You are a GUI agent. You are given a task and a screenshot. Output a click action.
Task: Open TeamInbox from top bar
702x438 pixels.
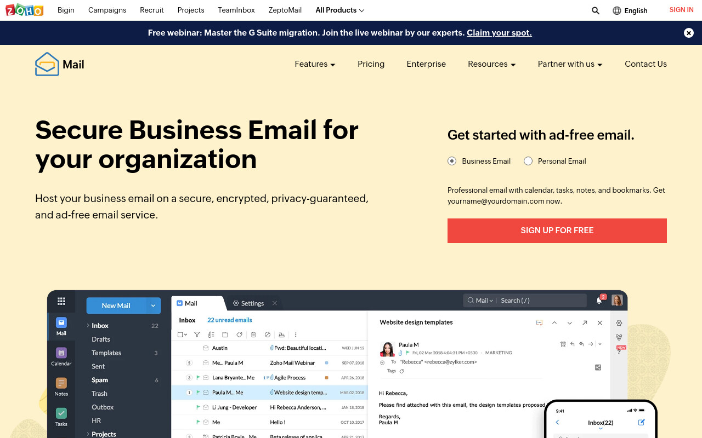tap(236, 10)
